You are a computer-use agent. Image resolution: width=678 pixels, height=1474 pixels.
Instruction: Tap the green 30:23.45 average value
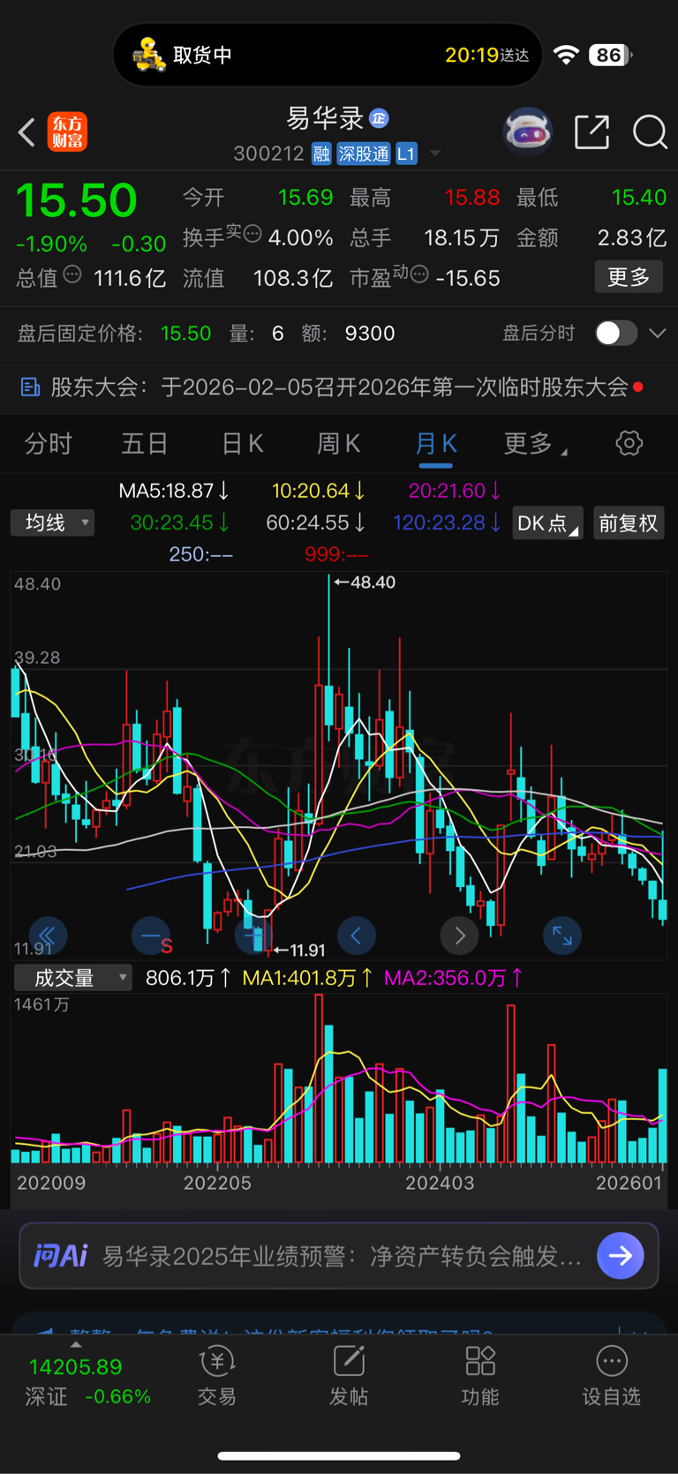[x=180, y=523]
